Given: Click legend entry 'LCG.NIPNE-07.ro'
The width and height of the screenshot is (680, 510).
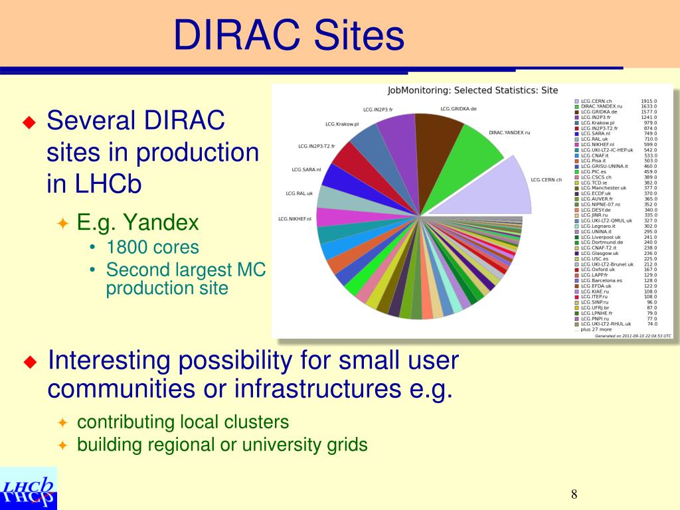Looking at the screenshot, I should (x=600, y=205).
